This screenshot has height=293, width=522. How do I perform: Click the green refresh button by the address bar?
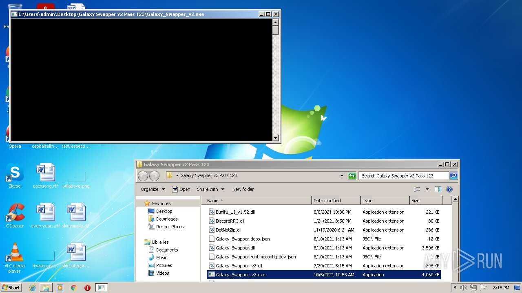[352, 176]
